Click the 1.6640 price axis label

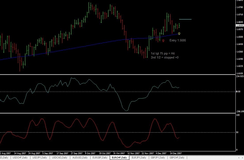[x=240, y=22]
